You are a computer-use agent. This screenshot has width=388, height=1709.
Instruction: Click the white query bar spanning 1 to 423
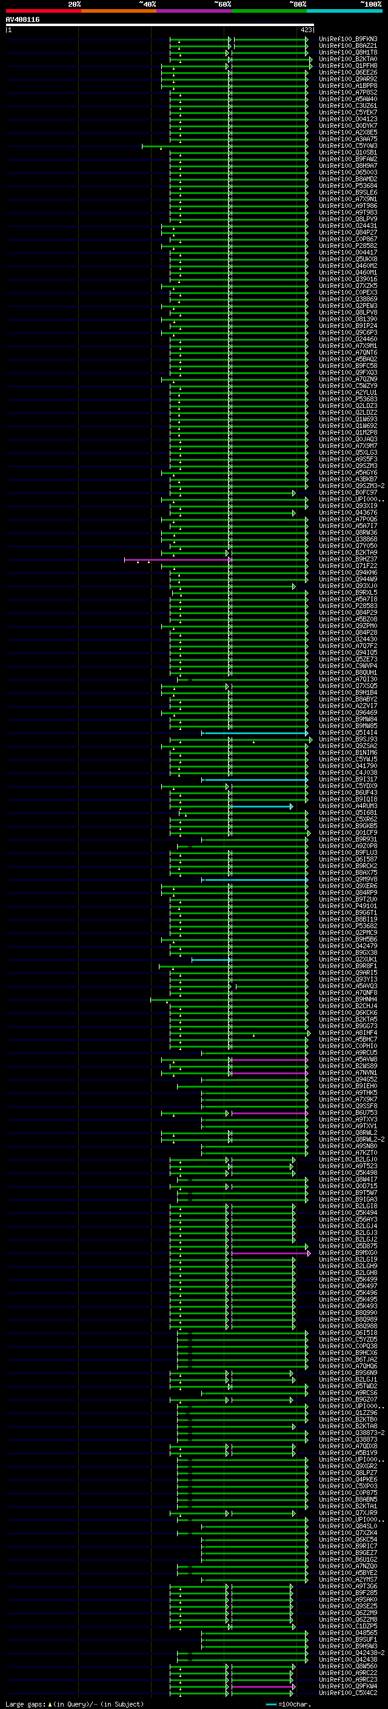click(x=160, y=24)
